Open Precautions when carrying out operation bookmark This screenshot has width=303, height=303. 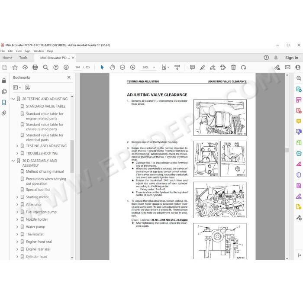pos(46,181)
